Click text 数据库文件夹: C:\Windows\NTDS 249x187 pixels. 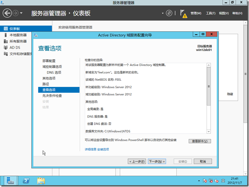coord(108,131)
